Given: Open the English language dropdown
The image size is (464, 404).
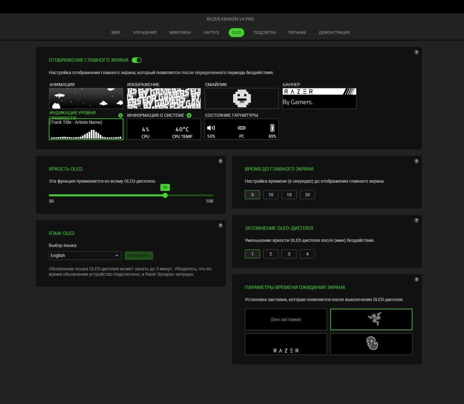Looking at the screenshot, I should pyautogui.click(x=85, y=256).
